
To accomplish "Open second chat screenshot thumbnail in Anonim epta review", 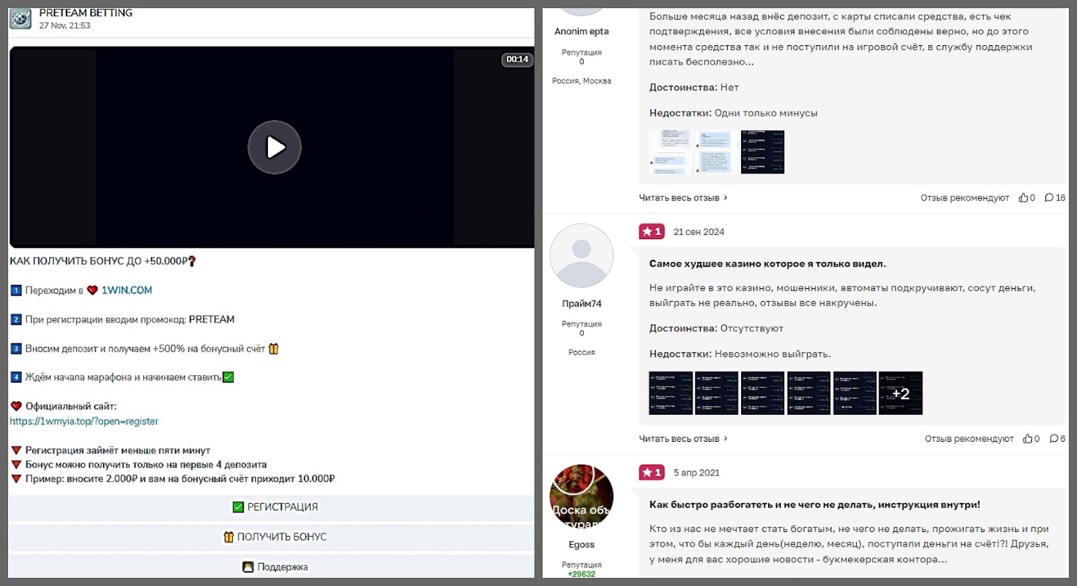I will pos(716,152).
